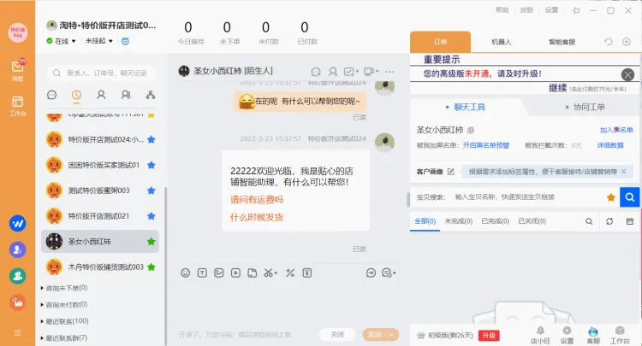Open the 在线 status dropdown

coord(65,41)
